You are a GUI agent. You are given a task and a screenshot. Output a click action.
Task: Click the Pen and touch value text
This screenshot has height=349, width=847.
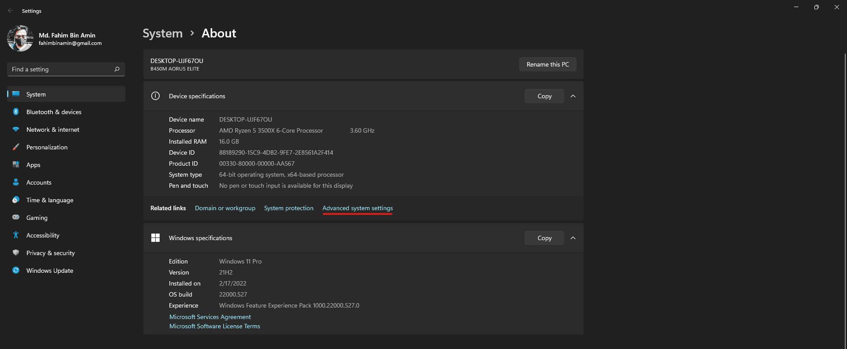tap(286, 186)
